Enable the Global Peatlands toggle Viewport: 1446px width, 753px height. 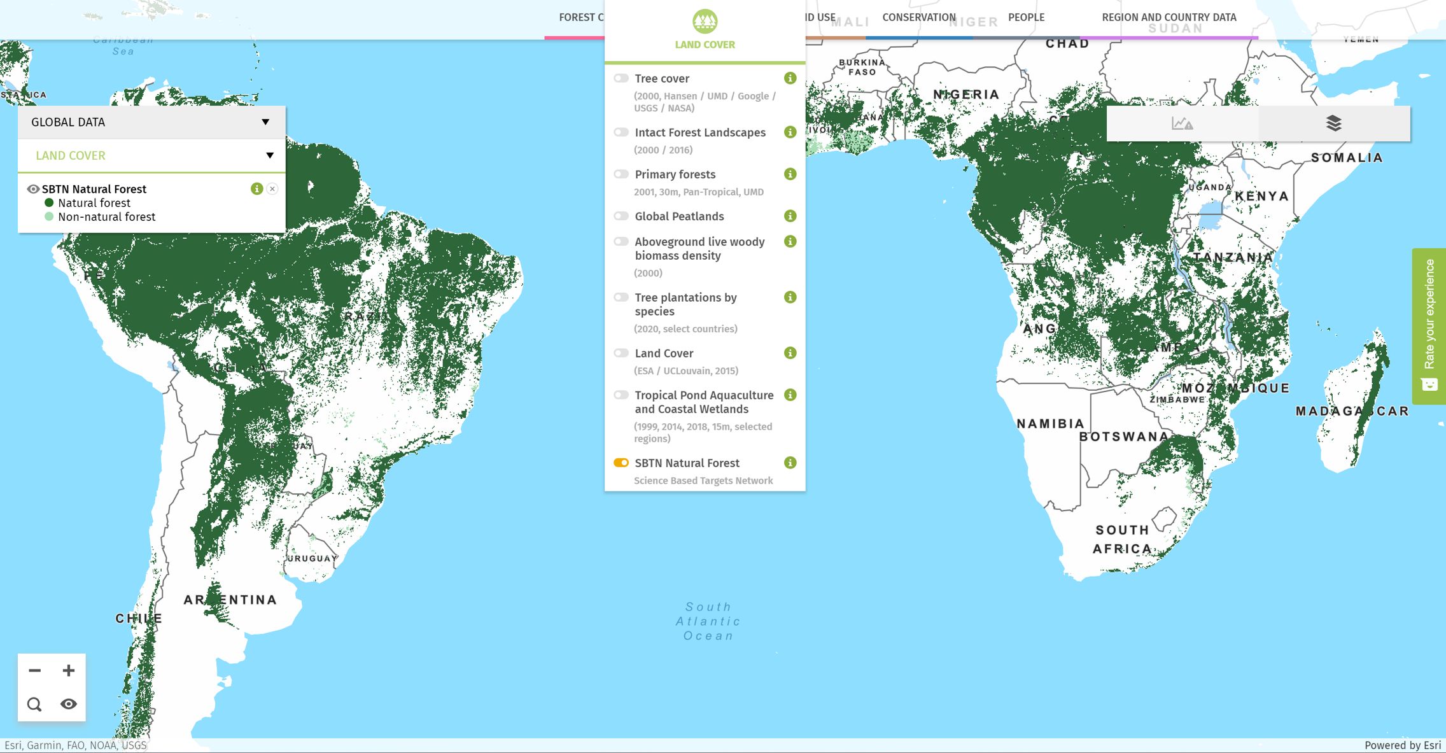pyautogui.click(x=621, y=216)
